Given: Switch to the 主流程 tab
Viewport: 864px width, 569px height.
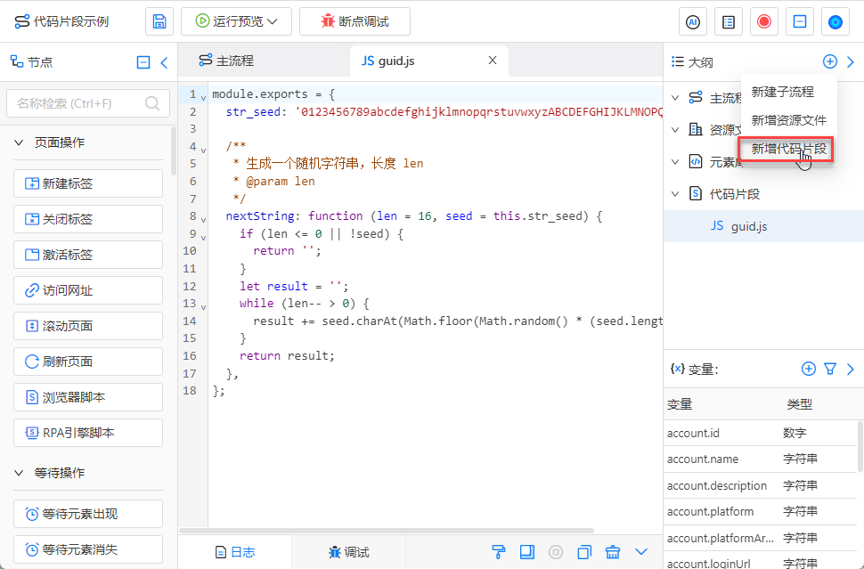Looking at the screenshot, I should [x=226, y=61].
